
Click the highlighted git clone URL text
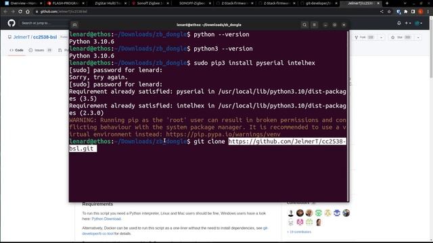[287, 141]
